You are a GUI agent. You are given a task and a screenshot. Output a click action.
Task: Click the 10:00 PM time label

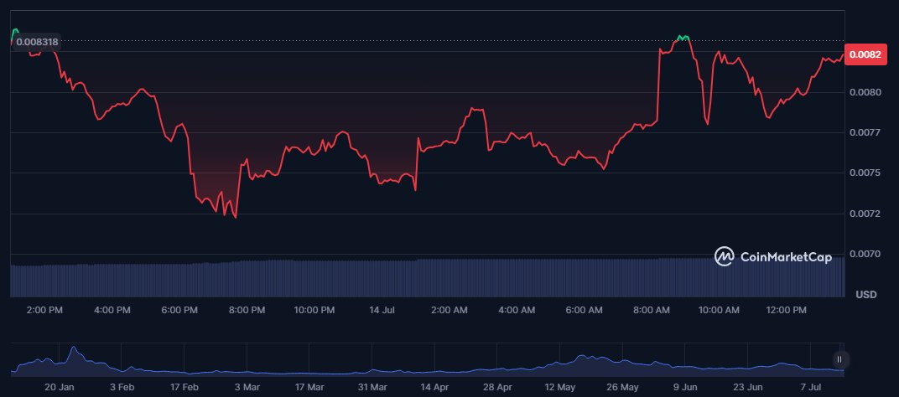(x=314, y=310)
